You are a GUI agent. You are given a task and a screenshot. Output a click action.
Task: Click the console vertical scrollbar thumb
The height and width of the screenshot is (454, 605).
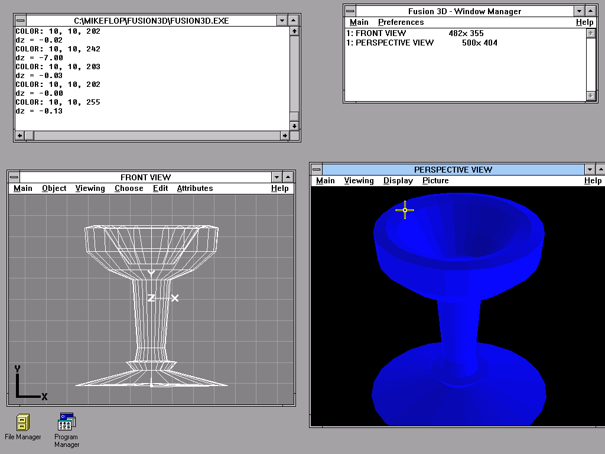(x=294, y=116)
